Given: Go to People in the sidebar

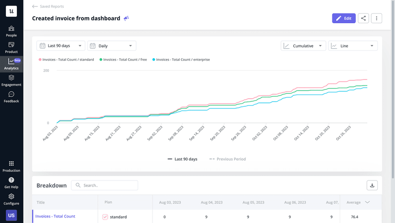Looking at the screenshot, I should coord(11,31).
